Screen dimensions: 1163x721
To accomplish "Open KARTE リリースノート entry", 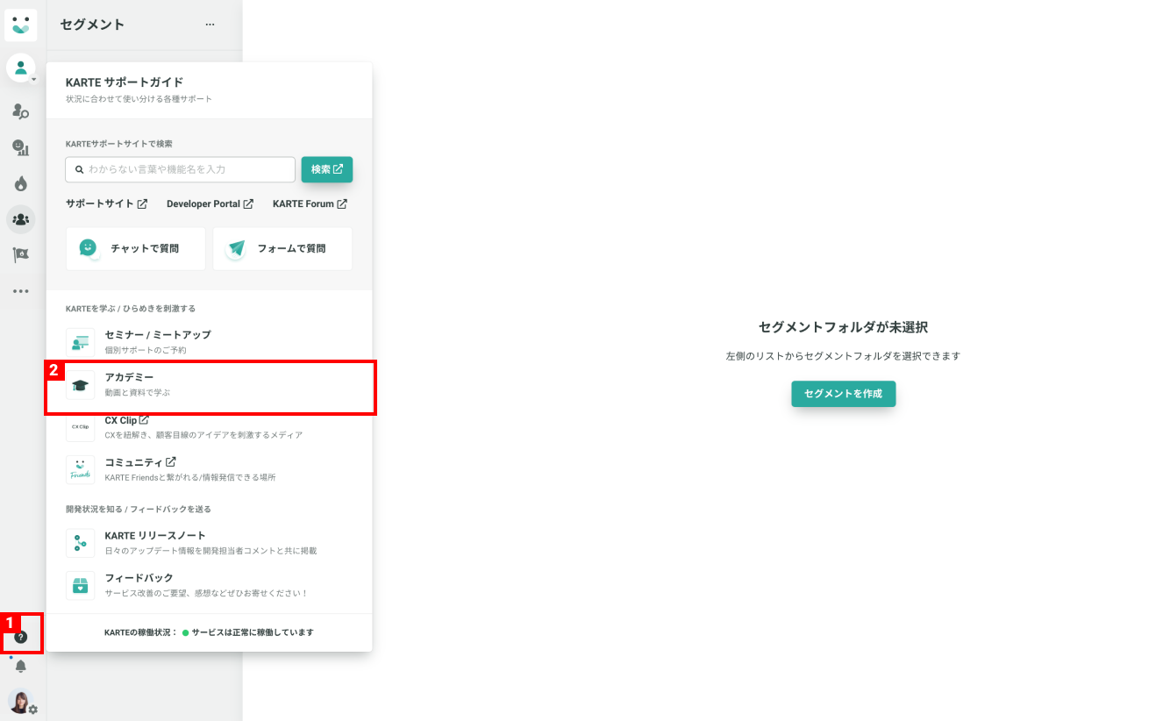I will pyautogui.click(x=210, y=543).
